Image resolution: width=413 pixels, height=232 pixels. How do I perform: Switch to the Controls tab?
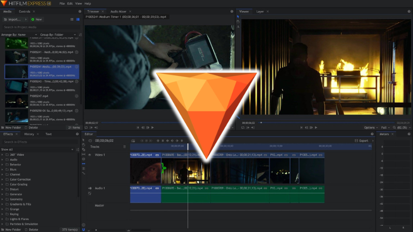pos(24,11)
